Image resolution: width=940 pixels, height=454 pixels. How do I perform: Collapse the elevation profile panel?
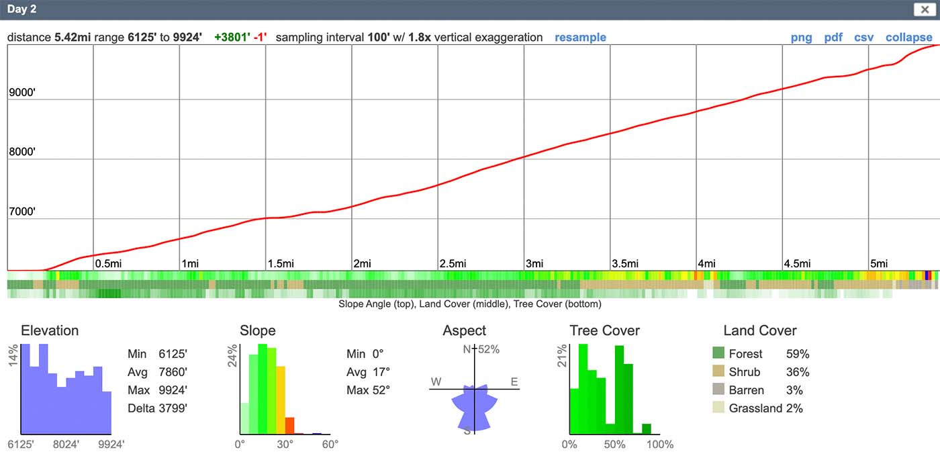(908, 38)
